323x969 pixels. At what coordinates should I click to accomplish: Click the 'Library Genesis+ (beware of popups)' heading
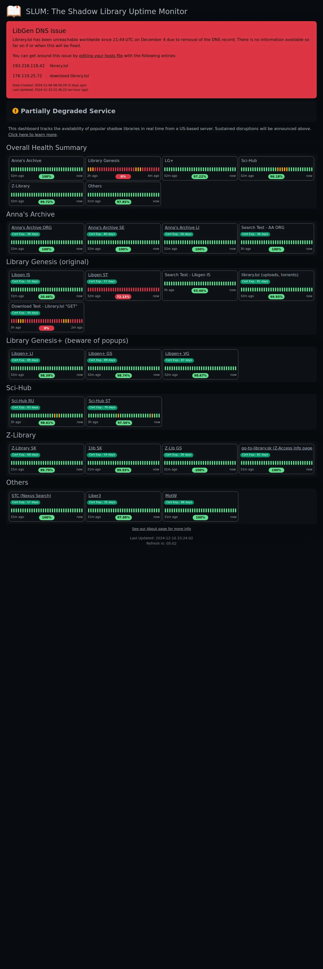(67, 341)
